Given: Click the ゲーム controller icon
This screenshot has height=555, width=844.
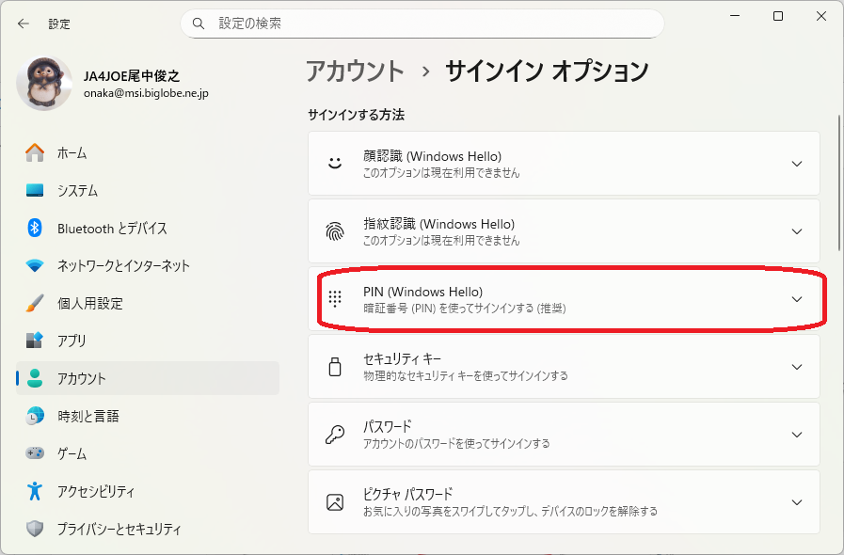Looking at the screenshot, I should click(x=35, y=453).
